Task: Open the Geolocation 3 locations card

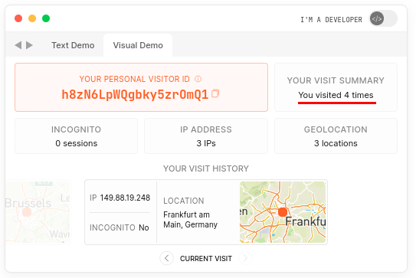Action: point(336,136)
